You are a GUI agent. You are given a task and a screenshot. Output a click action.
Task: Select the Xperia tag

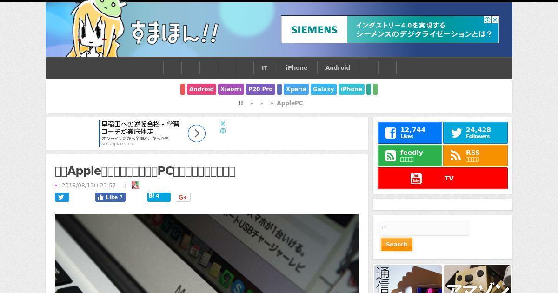296,89
